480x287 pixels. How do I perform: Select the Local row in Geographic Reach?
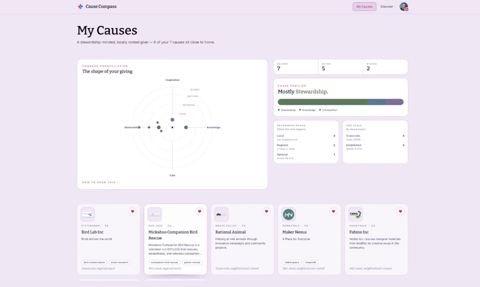pos(306,137)
